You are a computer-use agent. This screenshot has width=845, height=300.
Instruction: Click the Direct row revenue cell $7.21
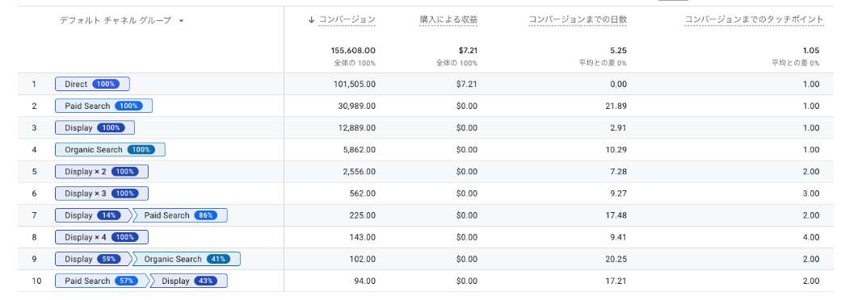point(468,84)
